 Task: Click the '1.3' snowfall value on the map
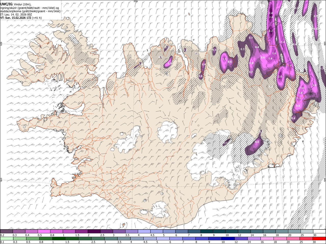point(299,98)
